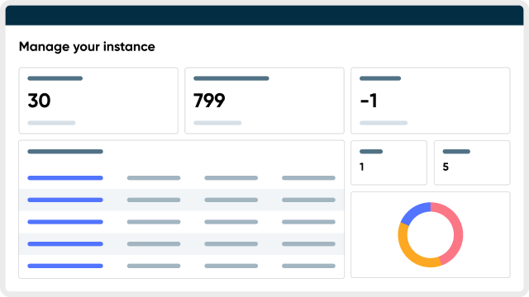The width and height of the screenshot is (529, 297).
Task: Click the small card showing 1
Action: pos(388,163)
